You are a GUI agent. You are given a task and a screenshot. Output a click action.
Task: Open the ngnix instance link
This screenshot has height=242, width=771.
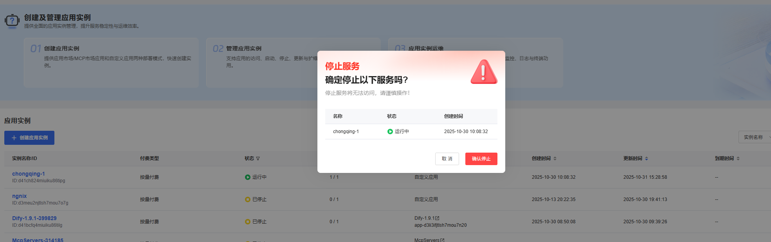(x=20, y=196)
